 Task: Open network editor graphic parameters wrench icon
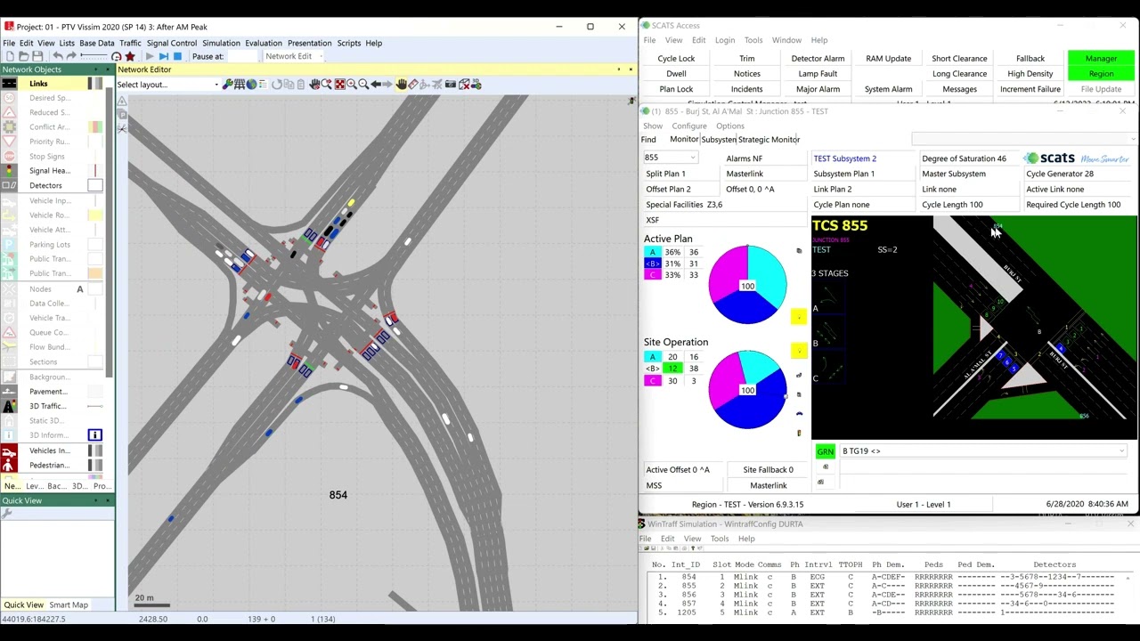point(227,85)
